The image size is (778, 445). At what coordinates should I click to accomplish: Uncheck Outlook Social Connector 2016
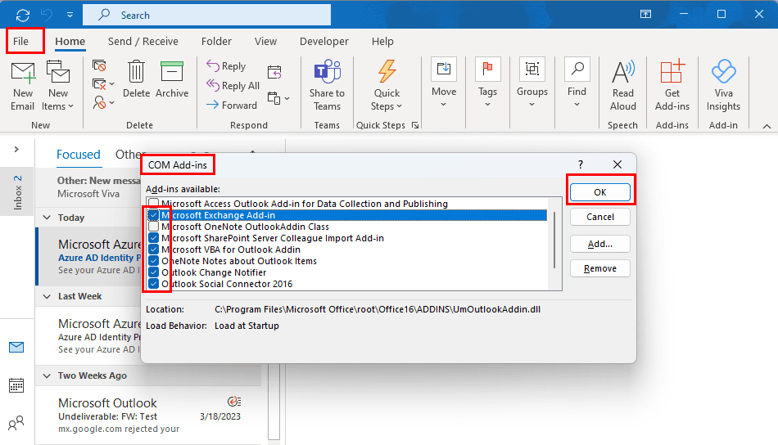[x=154, y=284]
